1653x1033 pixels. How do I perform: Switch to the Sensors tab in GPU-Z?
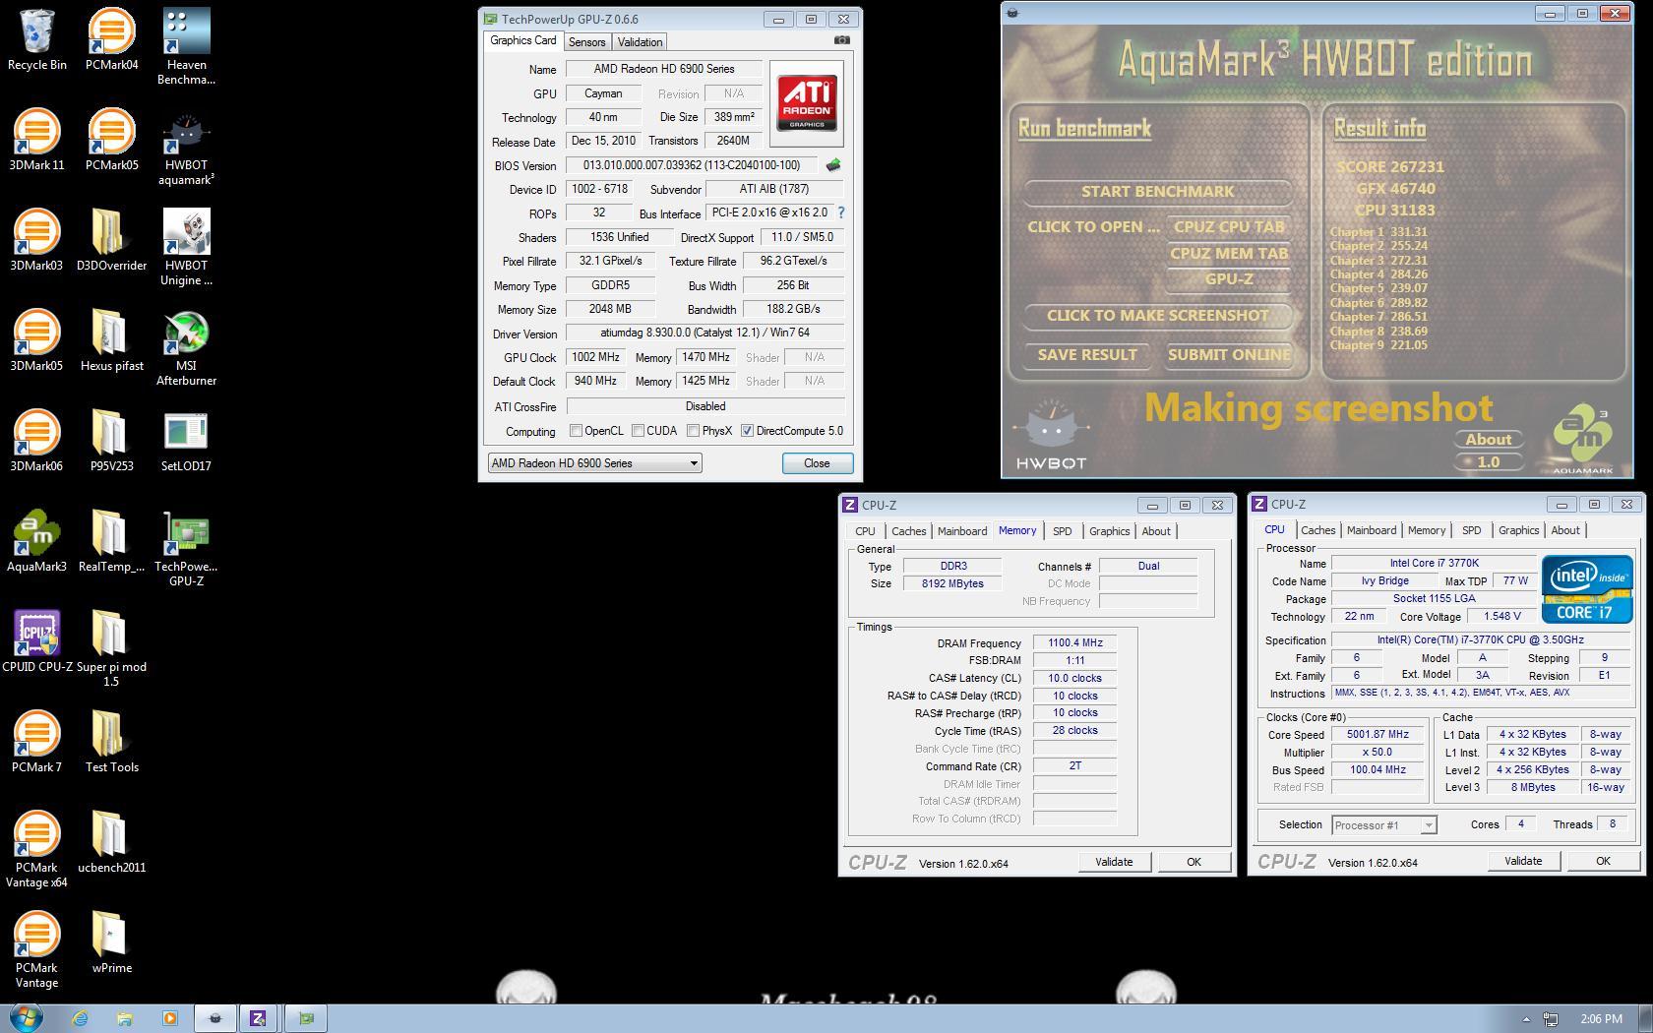click(586, 42)
